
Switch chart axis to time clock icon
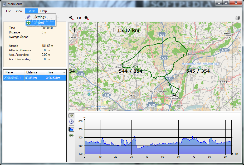(71, 122)
